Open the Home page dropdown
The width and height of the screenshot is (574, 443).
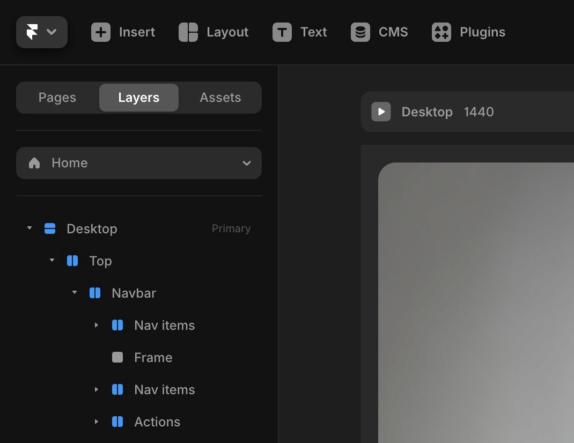(139, 163)
